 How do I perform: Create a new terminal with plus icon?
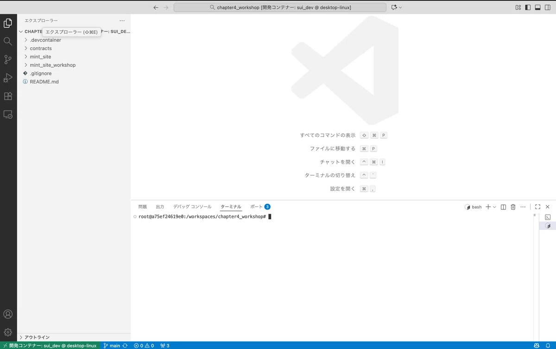click(x=488, y=207)
